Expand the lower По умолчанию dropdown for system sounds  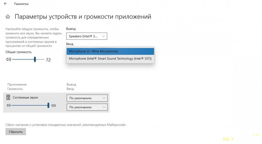coord(87,107)
